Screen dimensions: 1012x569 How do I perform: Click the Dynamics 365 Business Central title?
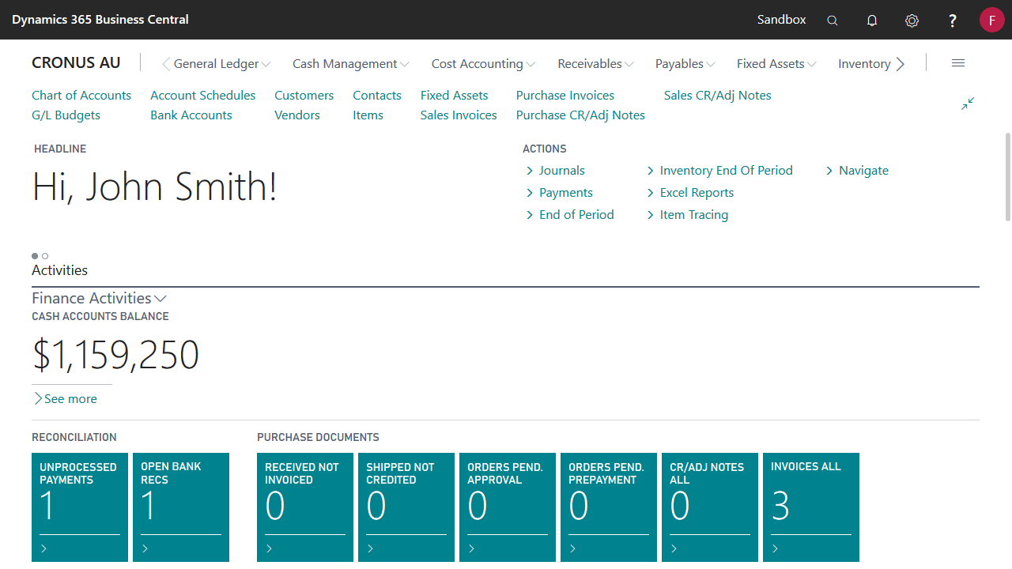(x=100, y=20)
